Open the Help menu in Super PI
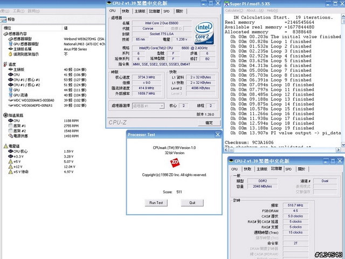The image size is (345, 259). (x=272, y=11)
